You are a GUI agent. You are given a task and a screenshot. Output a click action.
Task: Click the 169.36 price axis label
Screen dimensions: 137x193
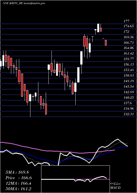coord(129,37)
